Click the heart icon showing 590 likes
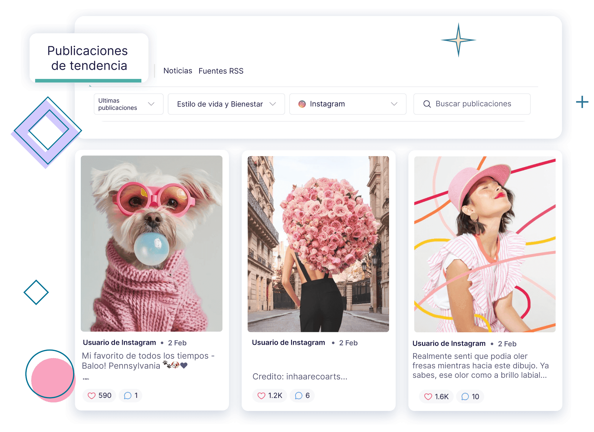 click(91, 396)
